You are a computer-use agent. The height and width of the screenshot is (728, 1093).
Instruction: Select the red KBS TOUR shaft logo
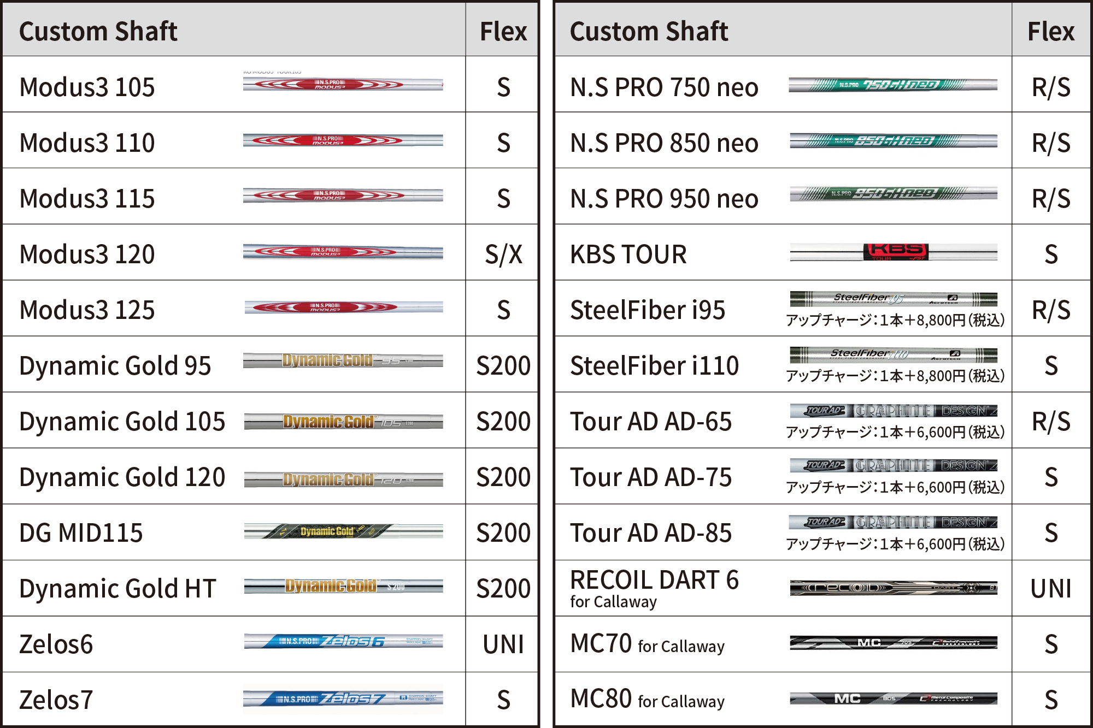point(896,252)
